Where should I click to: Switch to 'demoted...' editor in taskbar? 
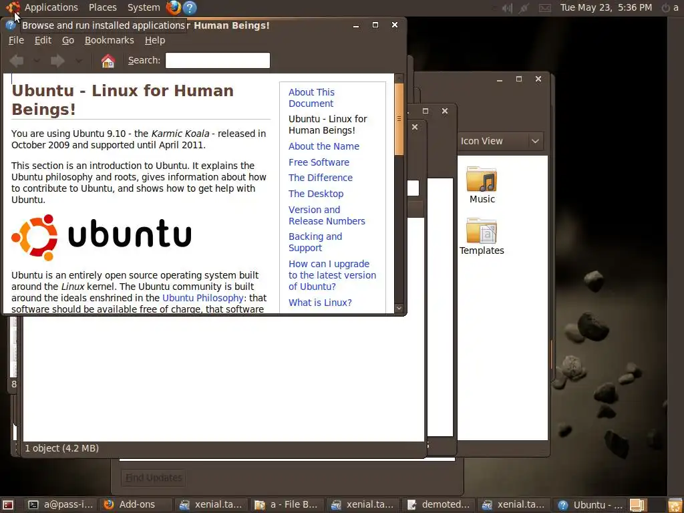tap(439, 505)
